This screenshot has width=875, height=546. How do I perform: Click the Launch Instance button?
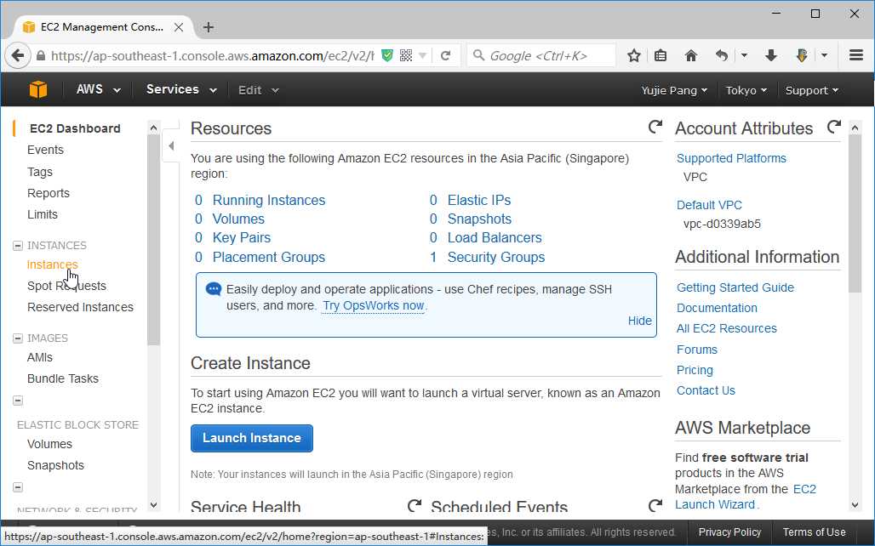(252, 438)
